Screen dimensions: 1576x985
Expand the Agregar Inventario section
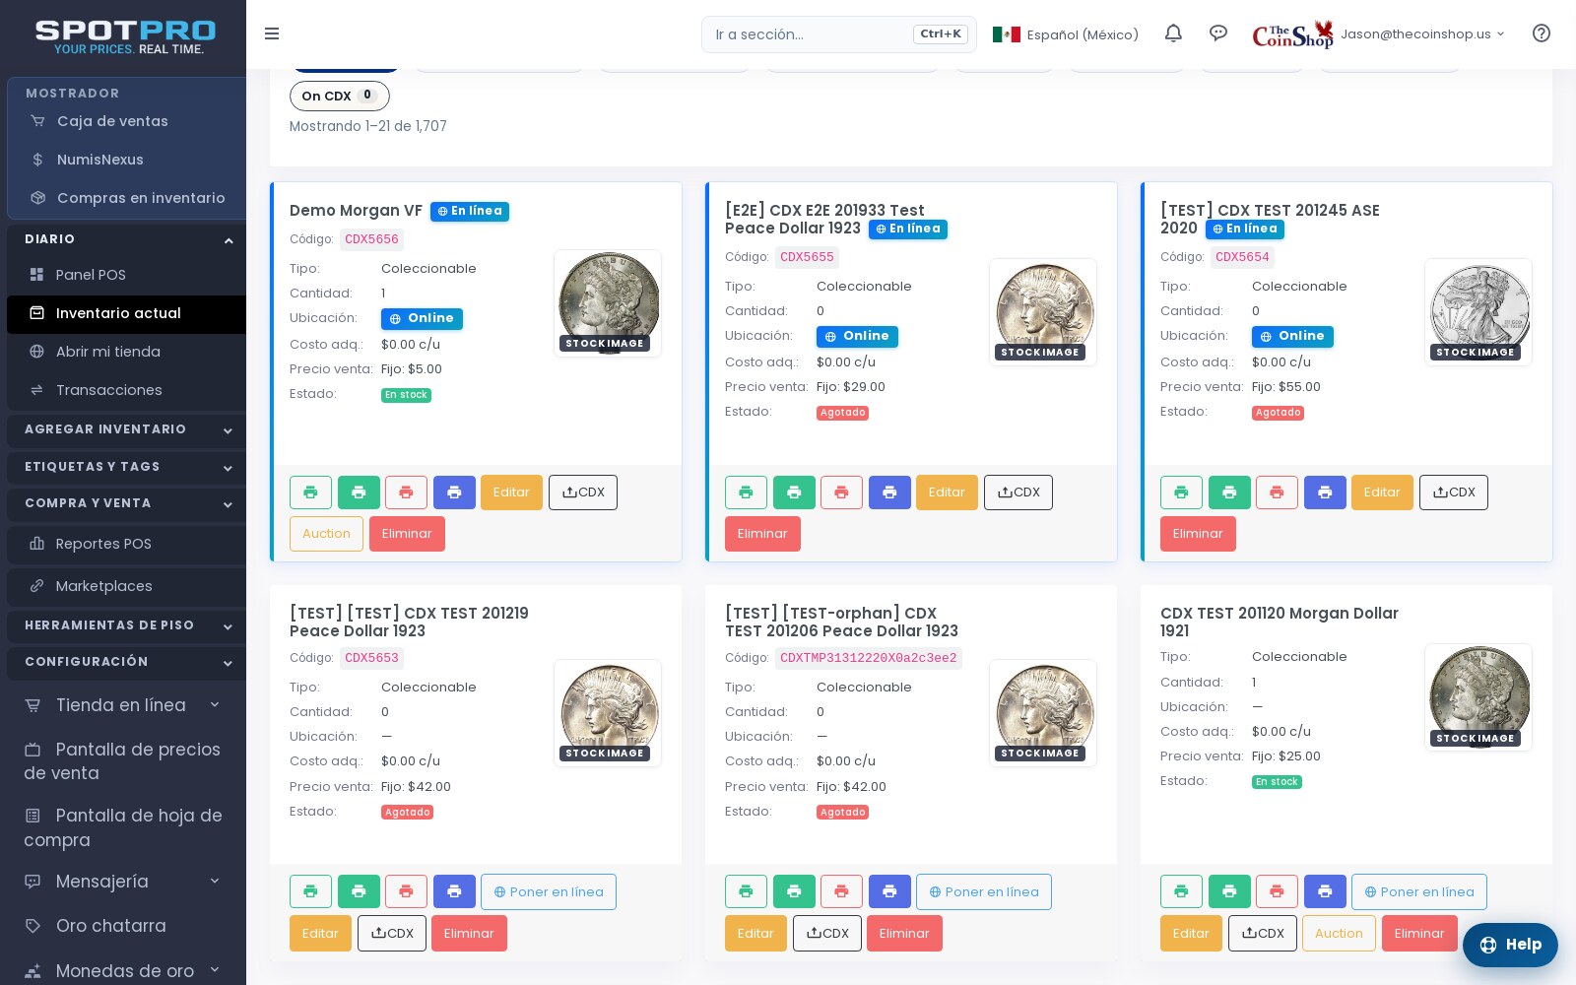[126, 429]
